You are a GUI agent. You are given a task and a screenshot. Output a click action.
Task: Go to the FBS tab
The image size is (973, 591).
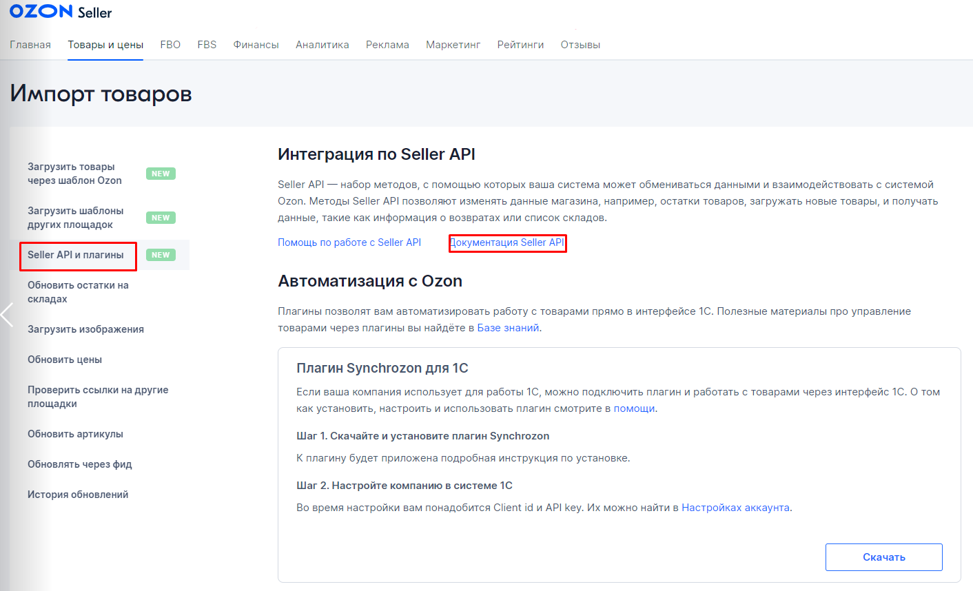click(207, 45)
